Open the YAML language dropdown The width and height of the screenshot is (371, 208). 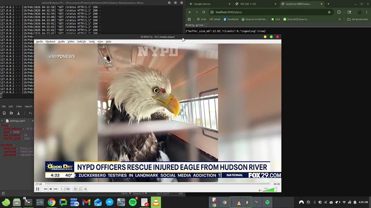[126, 194]
